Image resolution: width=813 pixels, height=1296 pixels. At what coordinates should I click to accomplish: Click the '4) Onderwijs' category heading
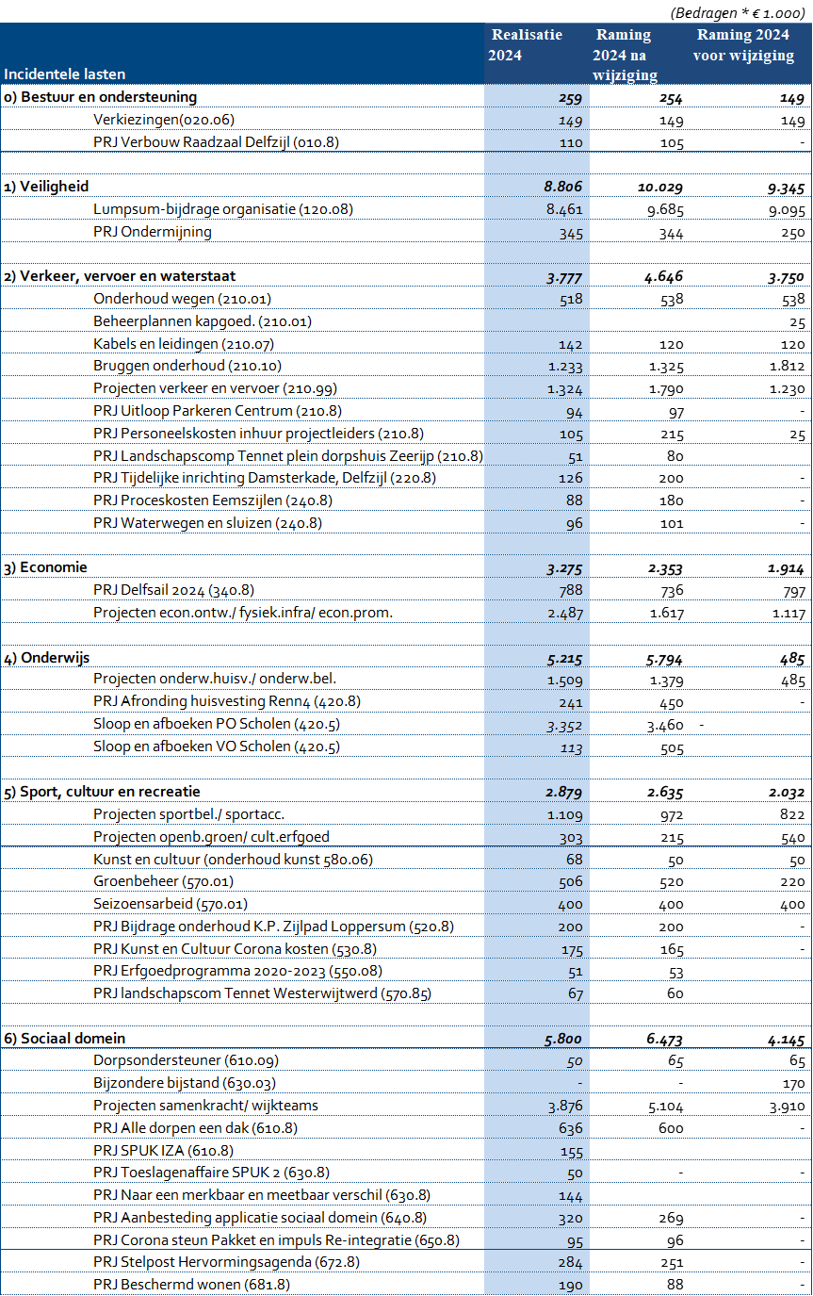(x=47, y=657)
